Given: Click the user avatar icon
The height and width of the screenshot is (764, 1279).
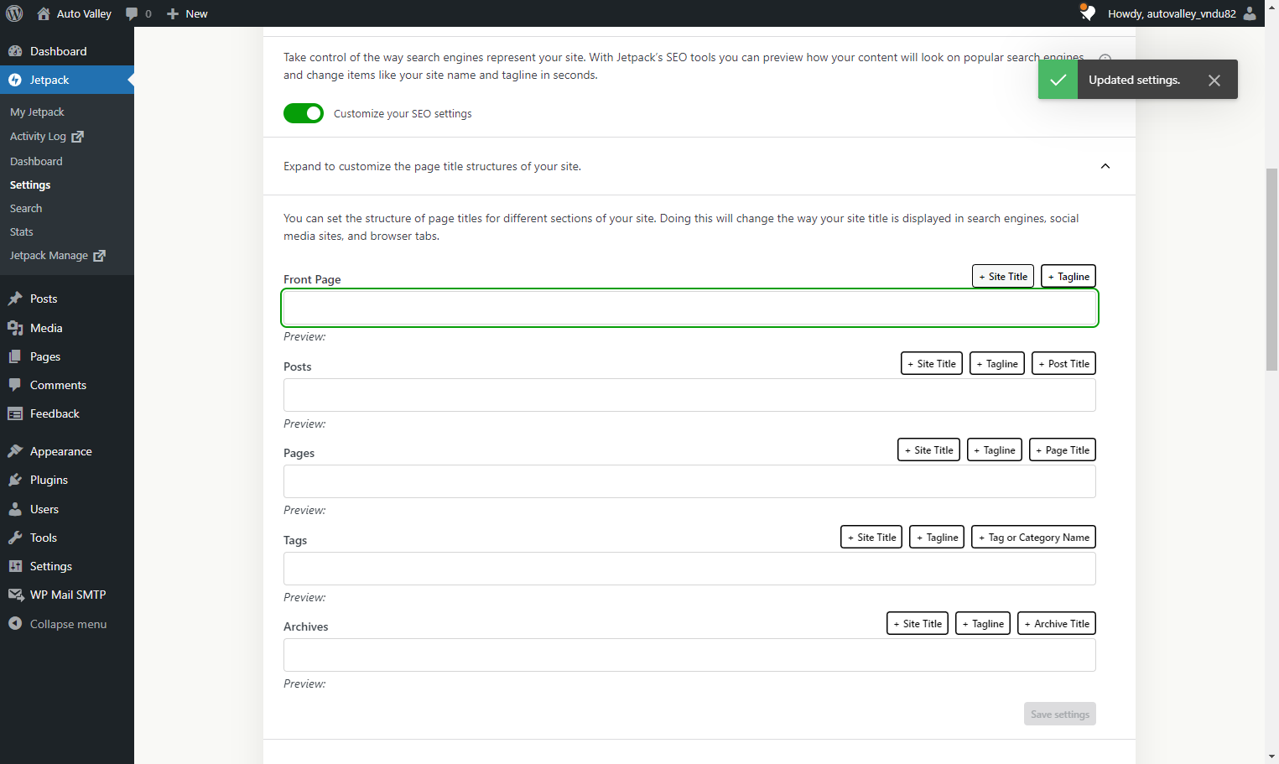Looking at the screenshot, I should click(1250, 13).
